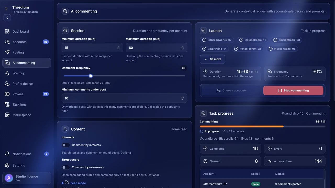This screenshot has height=188, width=335.
Task: Click Stop commenting button
Action: (x=293, y=90)
